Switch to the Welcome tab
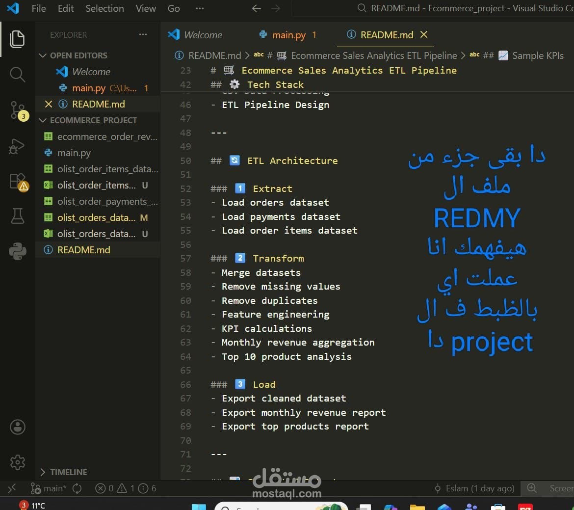 click(x=195, y=34)
